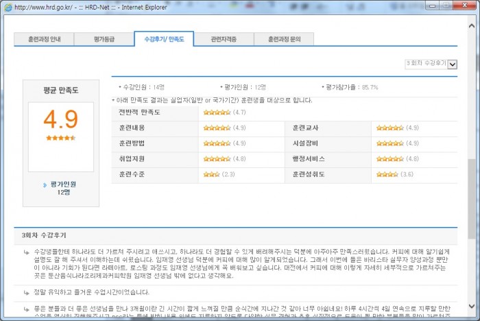Open the 평가등급 tab
Viewport: 480px width, 321px height.
pos(104,39)
